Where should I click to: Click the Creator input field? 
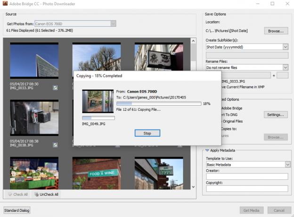tap(247, 176)
